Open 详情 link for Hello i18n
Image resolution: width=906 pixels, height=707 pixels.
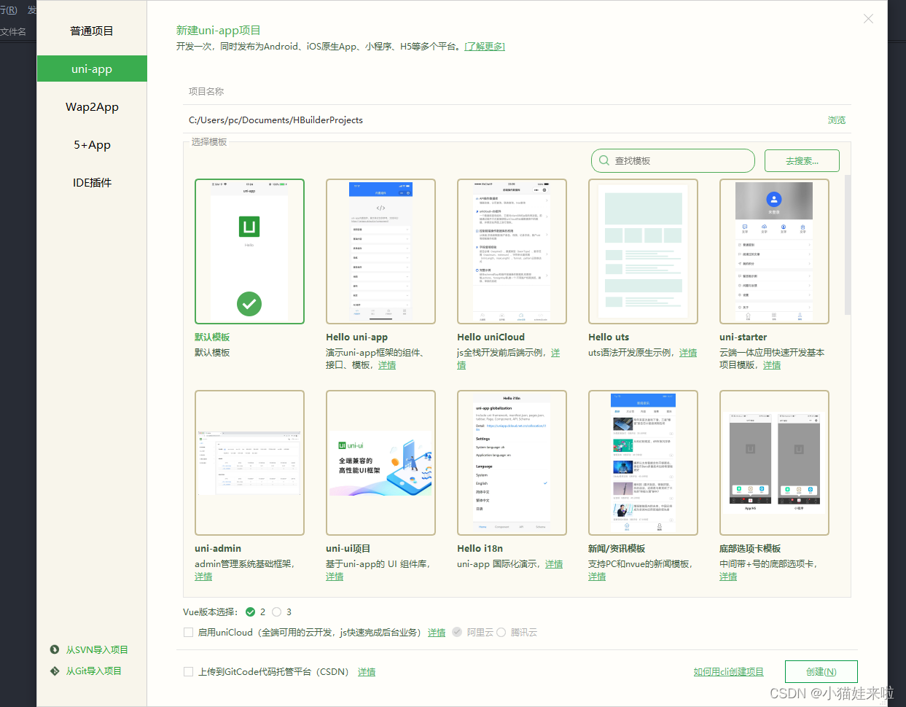coord(554,564)
